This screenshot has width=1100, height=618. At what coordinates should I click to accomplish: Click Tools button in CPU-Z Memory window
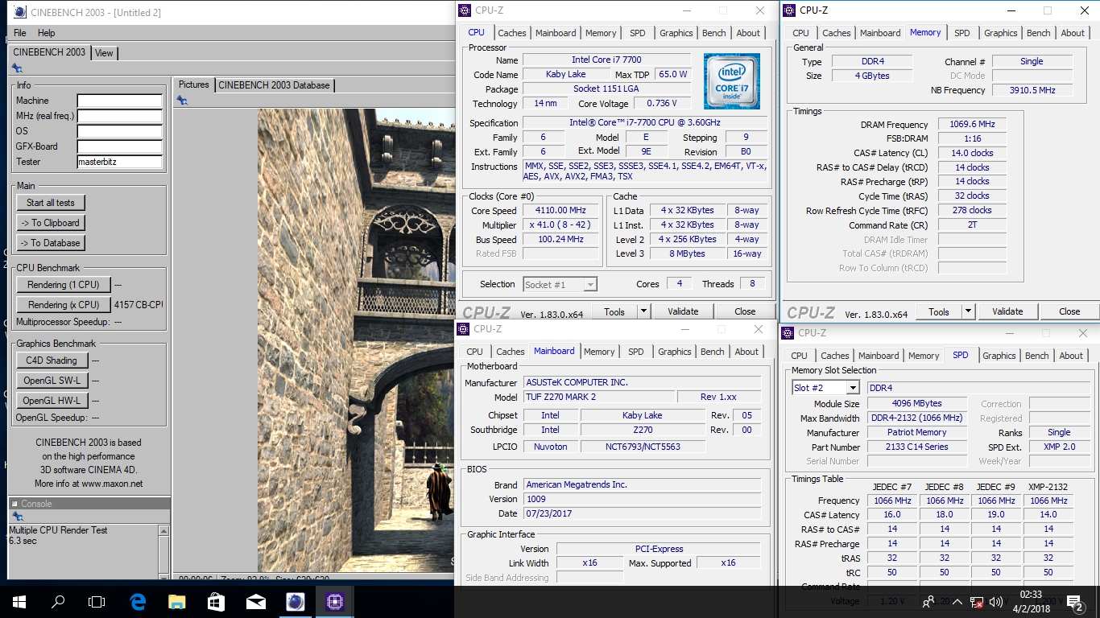tap(938, 311)
